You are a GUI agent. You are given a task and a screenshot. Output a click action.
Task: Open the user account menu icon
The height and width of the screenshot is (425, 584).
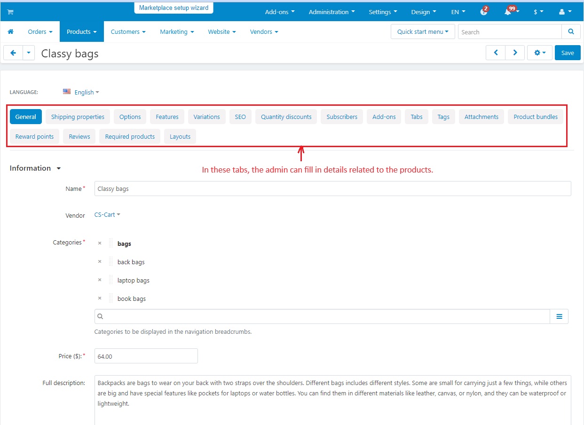(564, 12)
